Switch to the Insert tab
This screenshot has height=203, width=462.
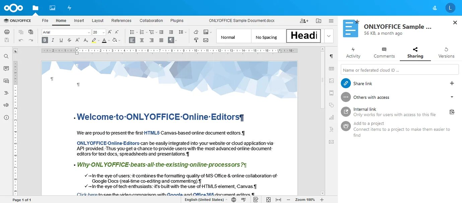(79, 21)
